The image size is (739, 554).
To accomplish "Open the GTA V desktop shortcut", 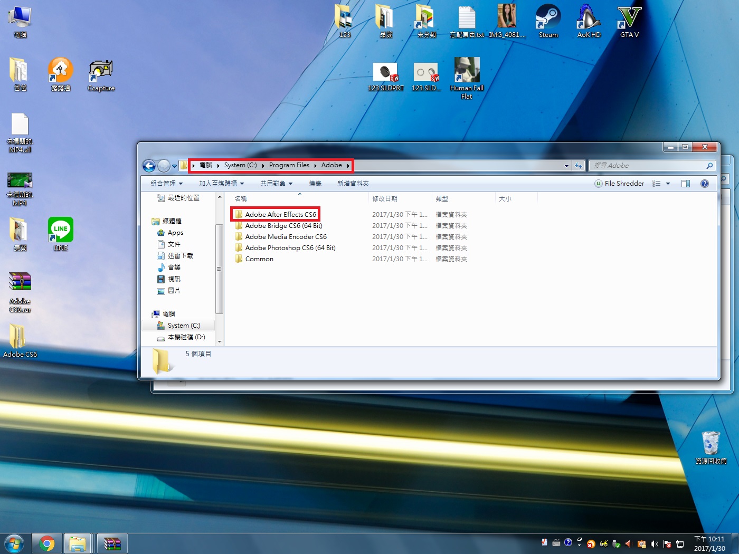I will coord(629,21).
